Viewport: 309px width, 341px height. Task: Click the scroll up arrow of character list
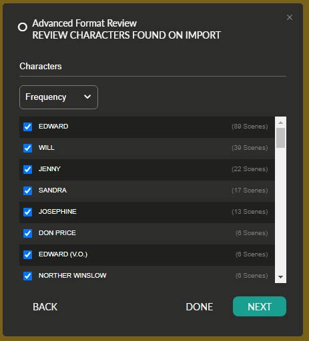point(280,123)
